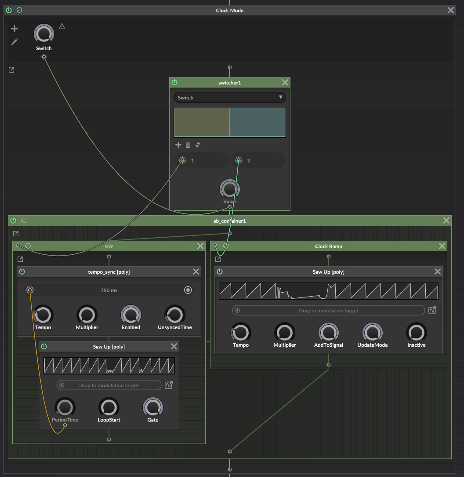Adjust the Gate knob
Screen dimensions: 464x477
coord(153,407)
